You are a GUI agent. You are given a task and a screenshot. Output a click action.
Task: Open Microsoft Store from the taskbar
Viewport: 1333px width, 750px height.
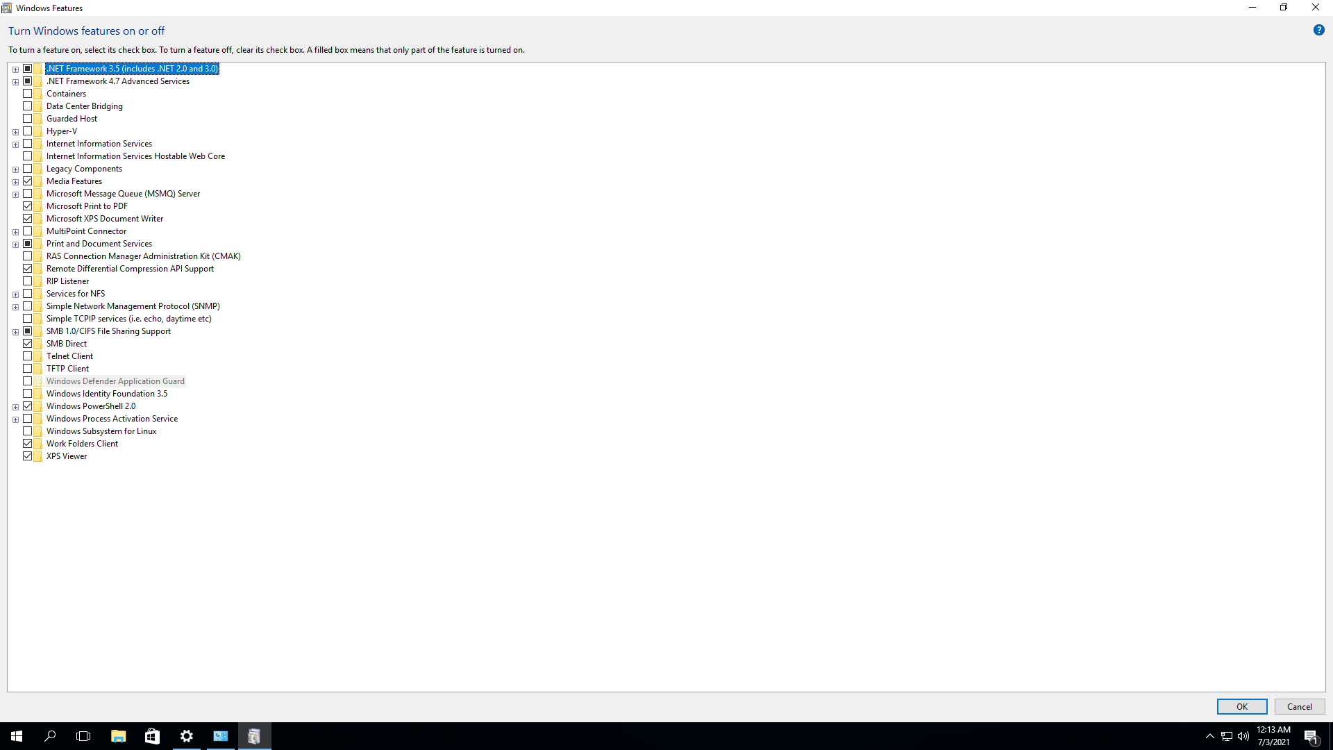[152, 736]
